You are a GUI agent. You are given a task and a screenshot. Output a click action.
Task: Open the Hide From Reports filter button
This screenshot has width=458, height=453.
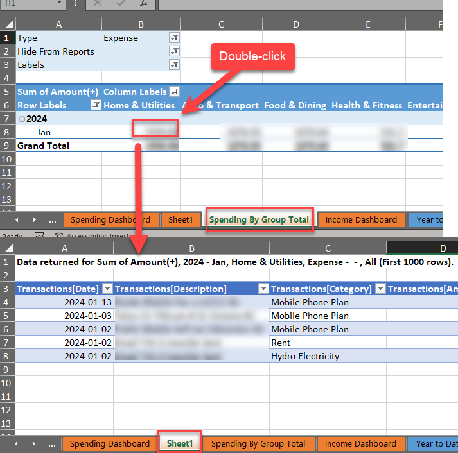(x=174, y=51)
